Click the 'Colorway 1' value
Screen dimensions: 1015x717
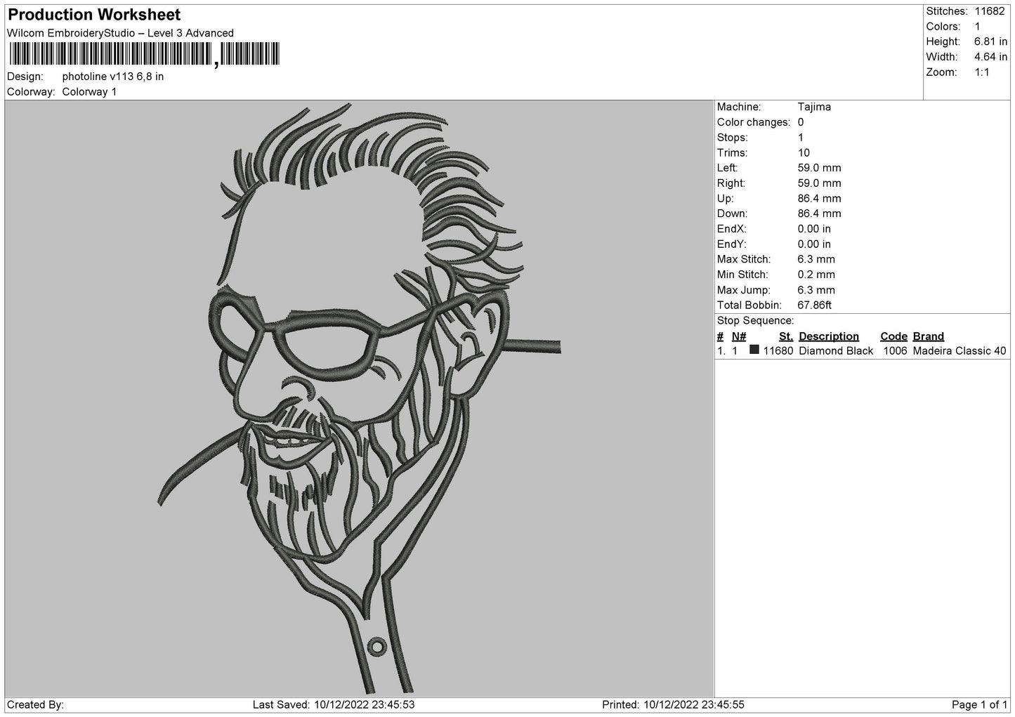click(x=90, y=92)
